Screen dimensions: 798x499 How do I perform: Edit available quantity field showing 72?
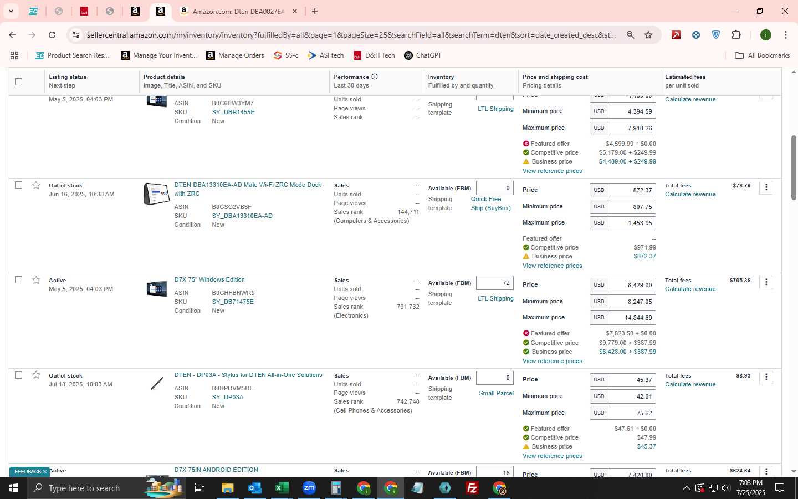(x=495, y=283)
